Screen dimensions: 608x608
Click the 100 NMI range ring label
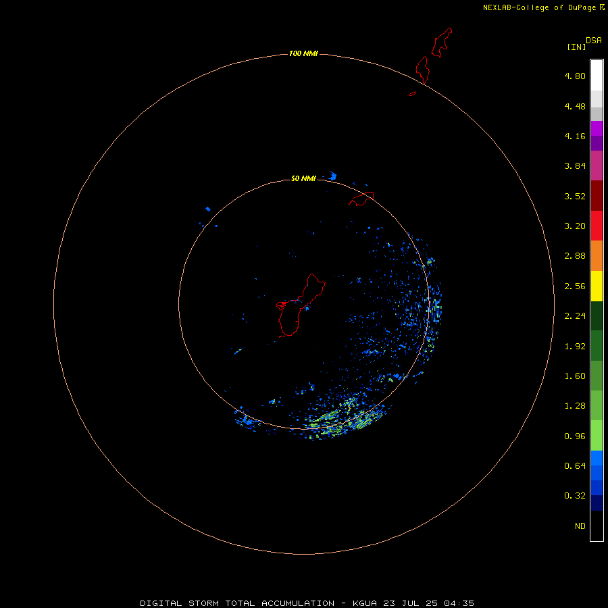(x=303, y=53)
